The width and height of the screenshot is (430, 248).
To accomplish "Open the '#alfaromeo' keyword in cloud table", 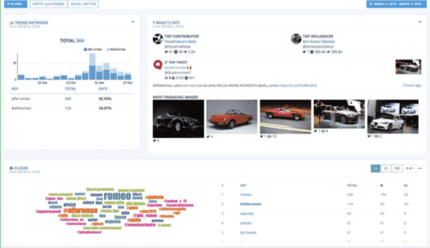I will point(250,204).
